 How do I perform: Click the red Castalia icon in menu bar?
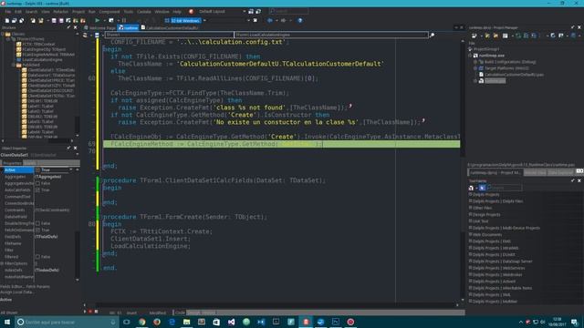tap(191, 12)
